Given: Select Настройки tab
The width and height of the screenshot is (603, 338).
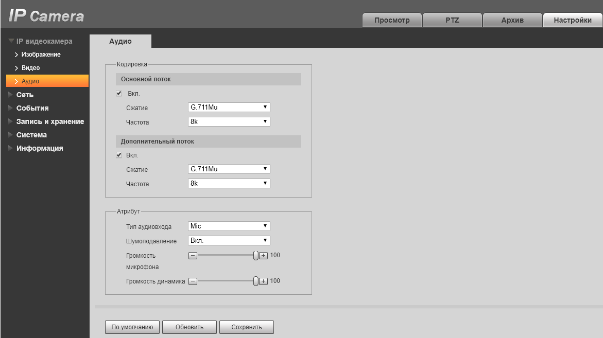Looking at the screenshot, I should [573, 20].
